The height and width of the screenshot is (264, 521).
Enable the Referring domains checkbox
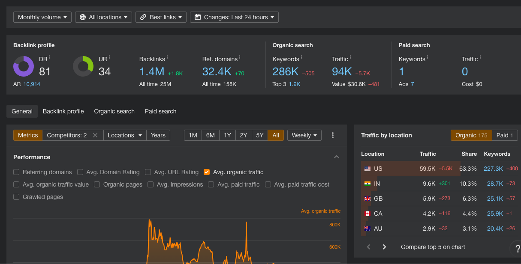coord(16,172)
